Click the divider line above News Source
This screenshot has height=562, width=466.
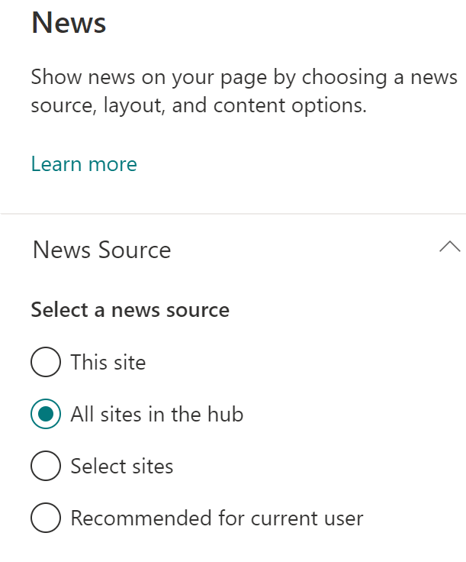tap(233, 214)
